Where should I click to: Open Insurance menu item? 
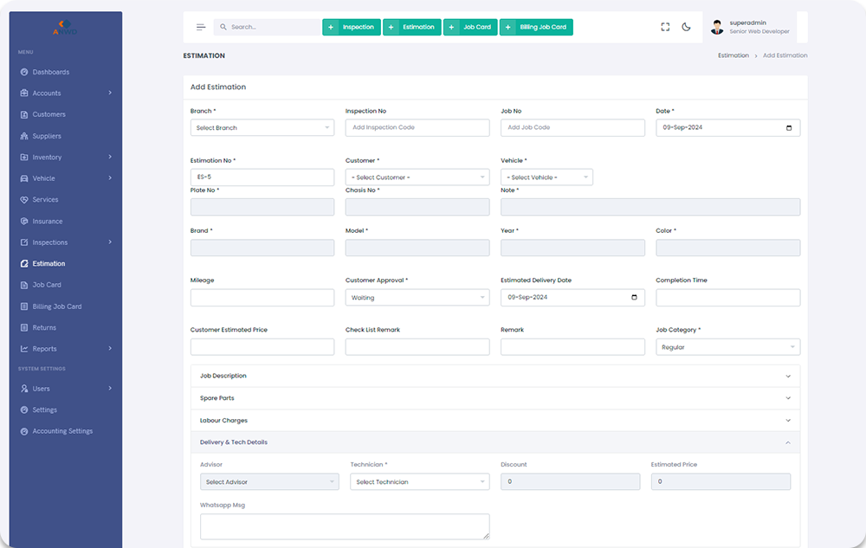pos(48,222)
